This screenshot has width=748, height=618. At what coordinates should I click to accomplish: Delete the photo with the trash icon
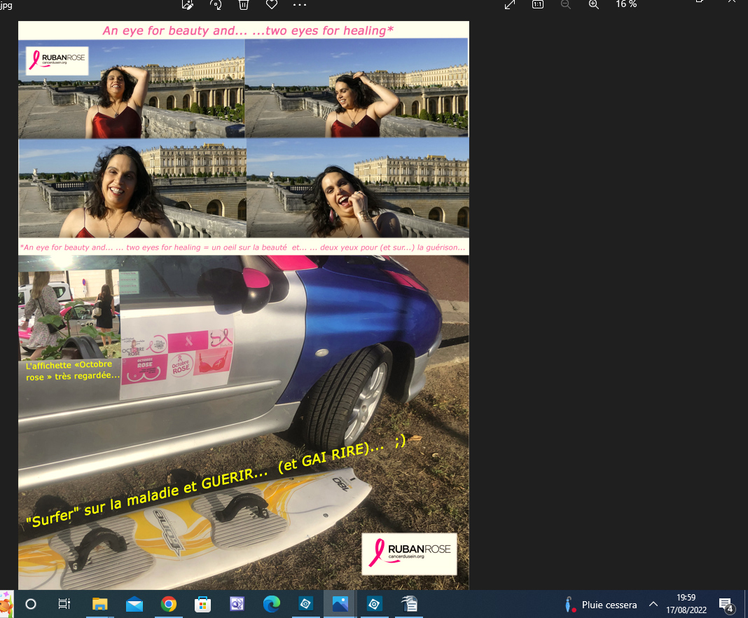tap(244, 4)
